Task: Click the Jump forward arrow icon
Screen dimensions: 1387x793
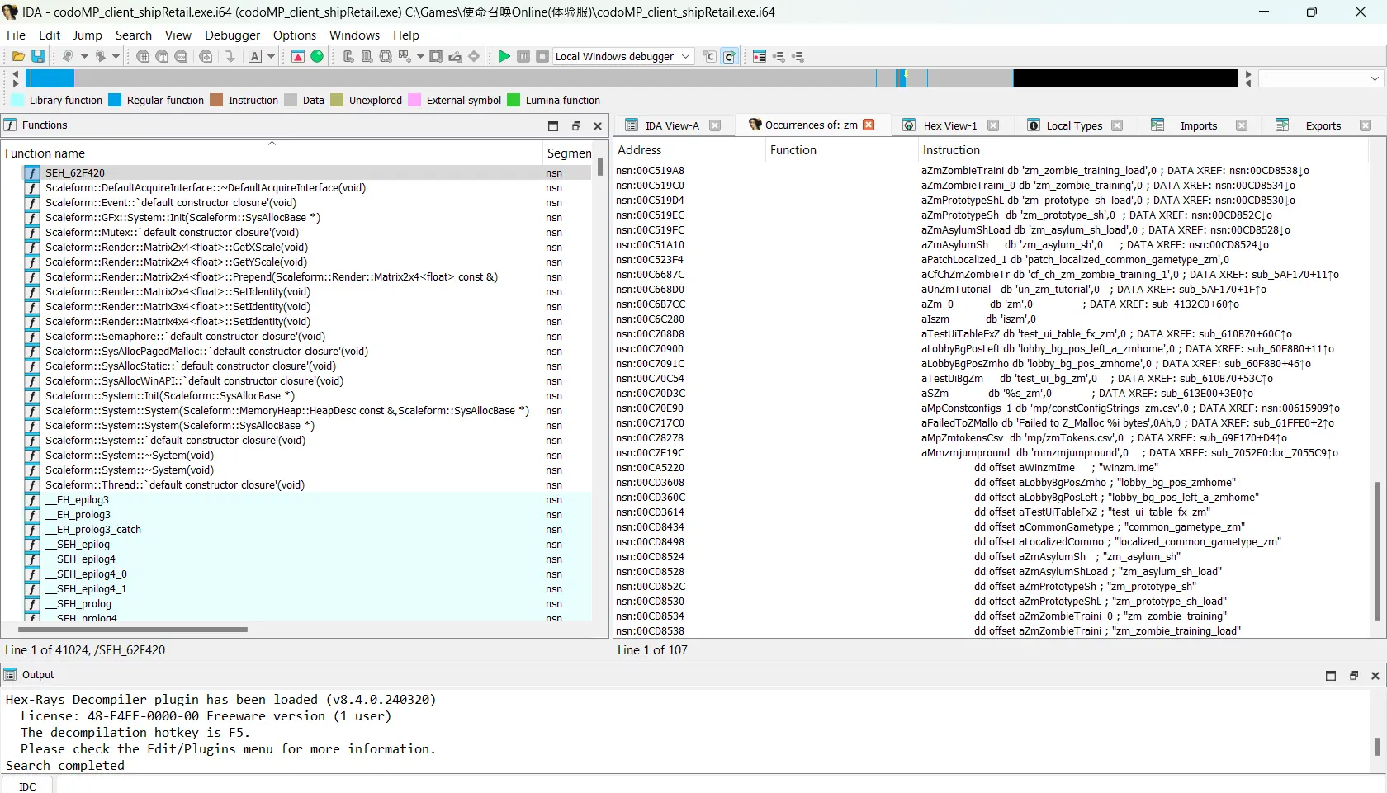Action: [100, 56]
